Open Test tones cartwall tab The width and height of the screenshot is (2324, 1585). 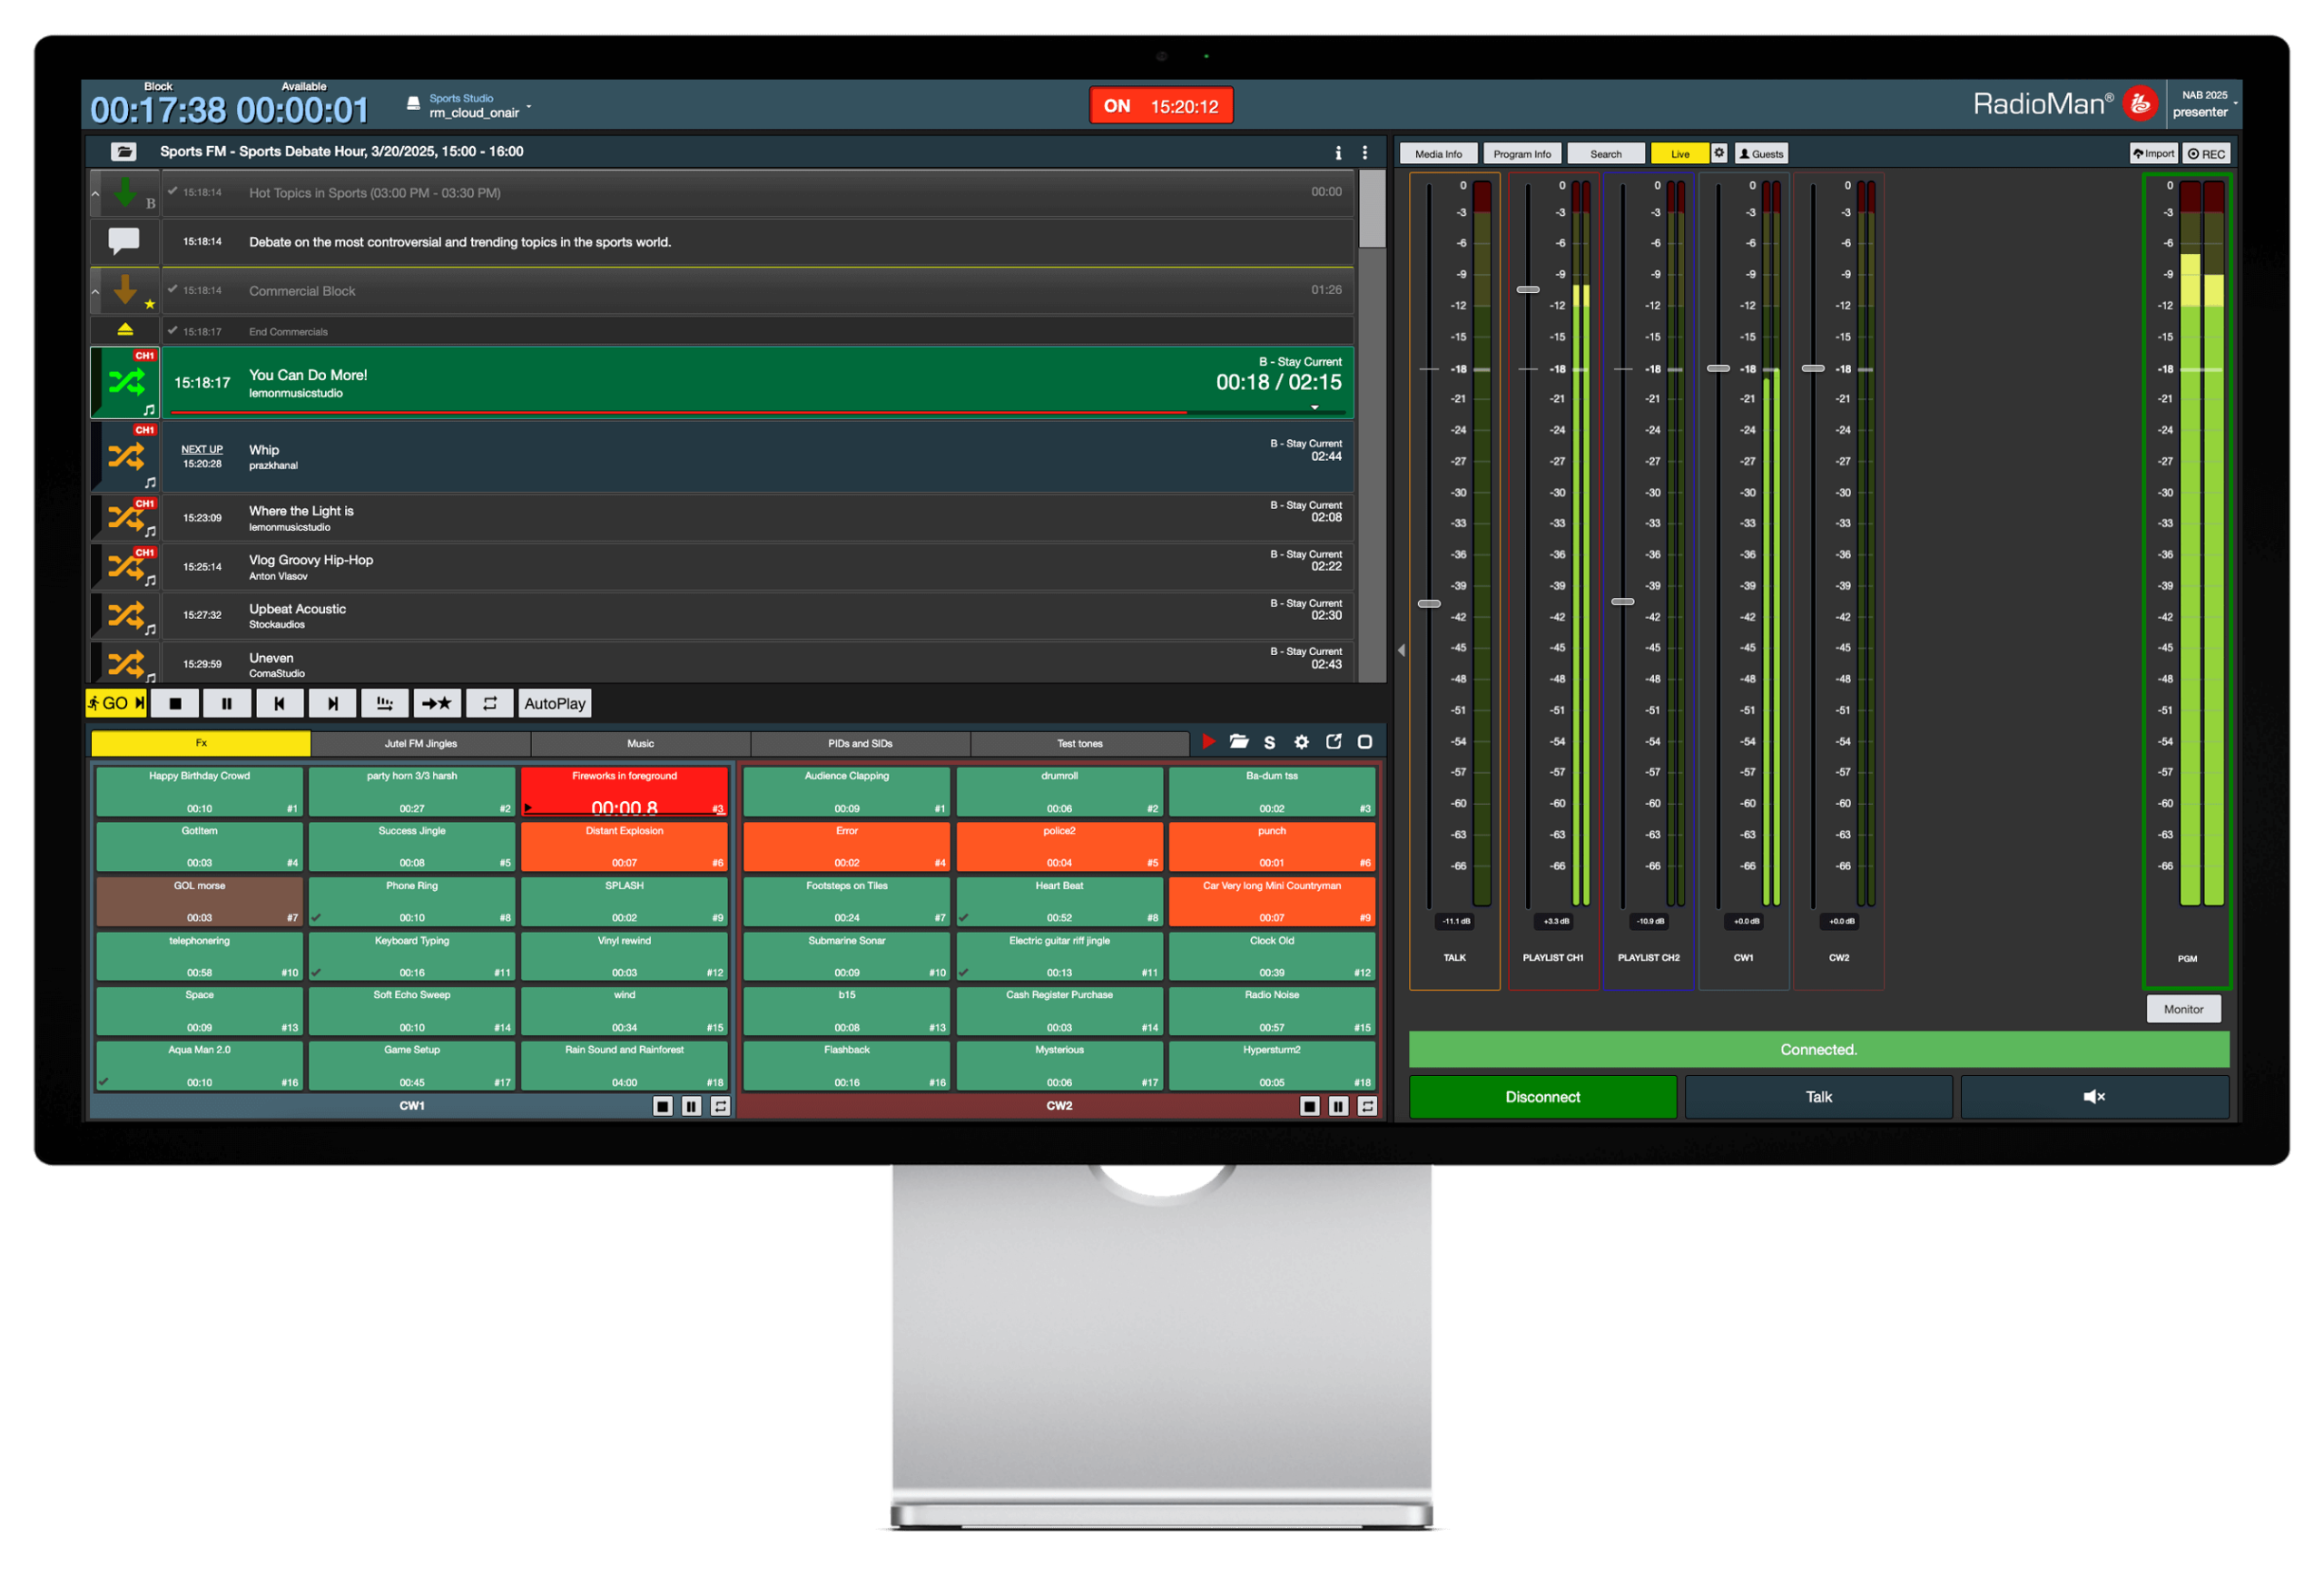pyautogui.click(x=1080, y=744)
